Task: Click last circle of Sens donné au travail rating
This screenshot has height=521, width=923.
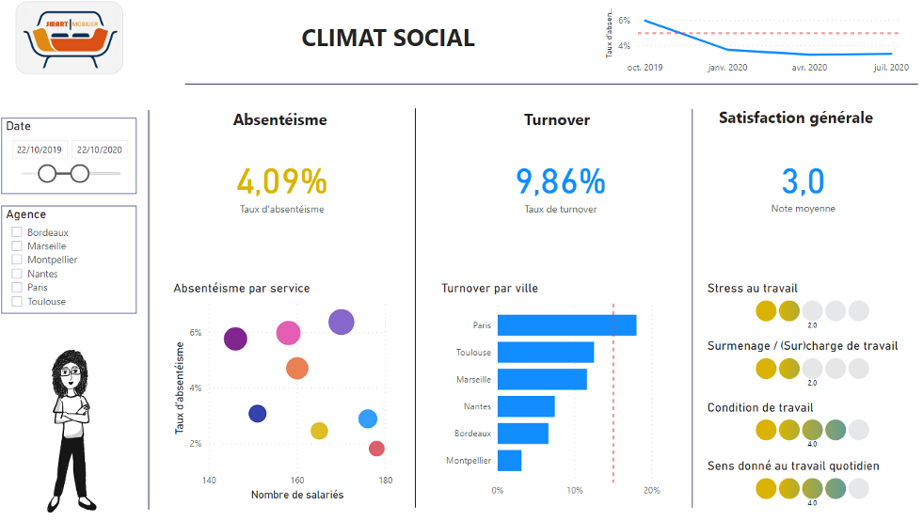Action: pos(858,488)
